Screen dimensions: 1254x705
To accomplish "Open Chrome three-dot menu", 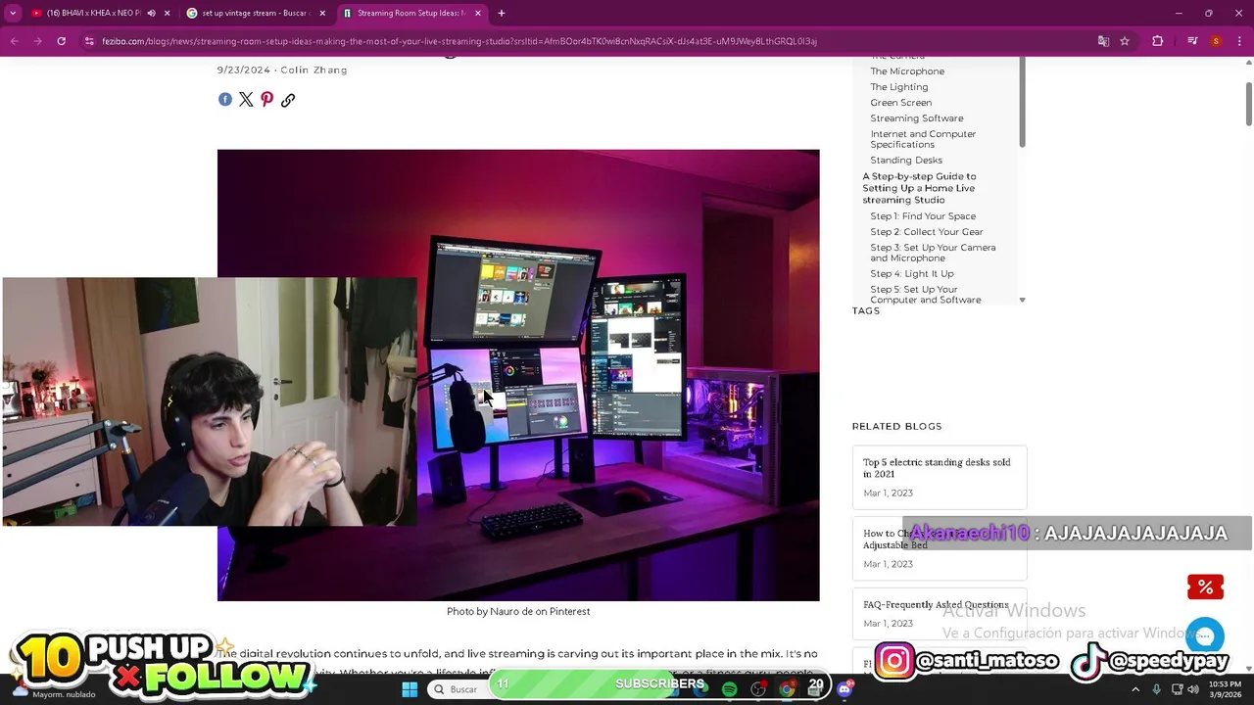I will click(1239, 41).
